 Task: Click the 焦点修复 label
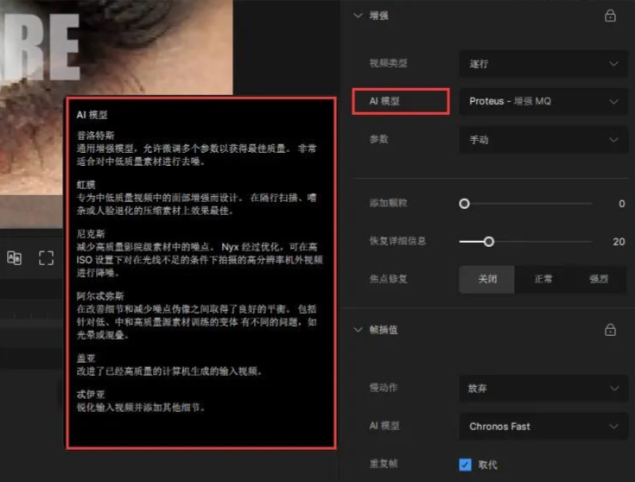(389, 279)
